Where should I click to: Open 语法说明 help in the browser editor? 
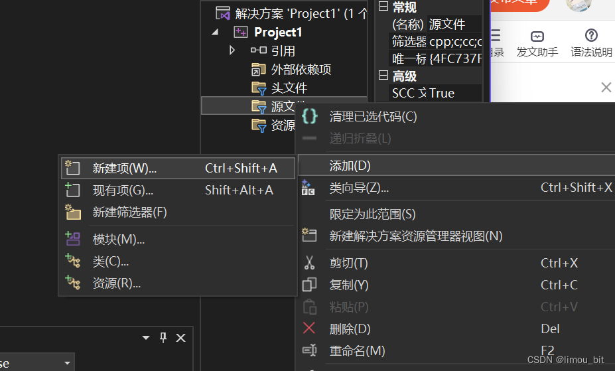click(x=591, y=44)
